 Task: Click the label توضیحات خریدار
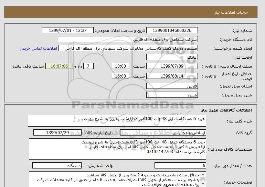[x=238, y=182]
